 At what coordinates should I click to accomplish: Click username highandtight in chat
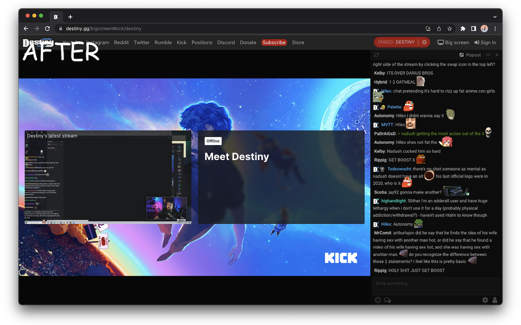tap(394, 201)
